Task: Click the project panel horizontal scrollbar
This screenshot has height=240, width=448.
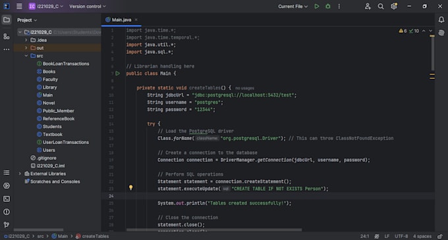Action: tap(39, 229)
